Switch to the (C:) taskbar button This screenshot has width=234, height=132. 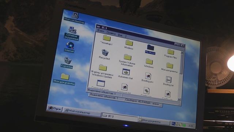click(119, 117)
